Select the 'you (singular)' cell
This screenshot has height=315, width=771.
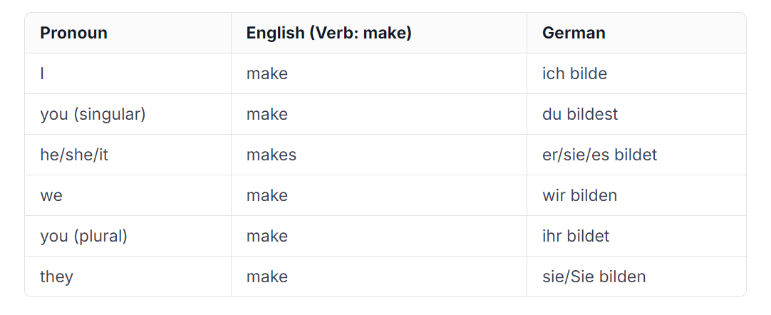[93, 115]
